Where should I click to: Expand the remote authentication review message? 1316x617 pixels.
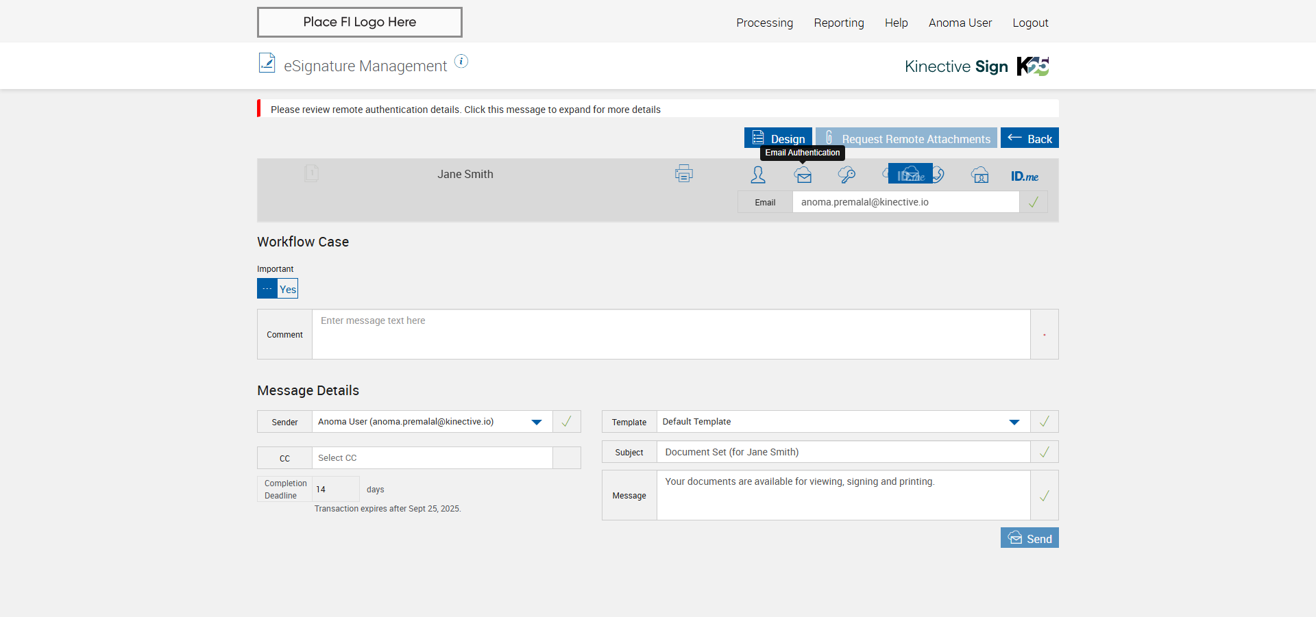click(x=465, y=110)
